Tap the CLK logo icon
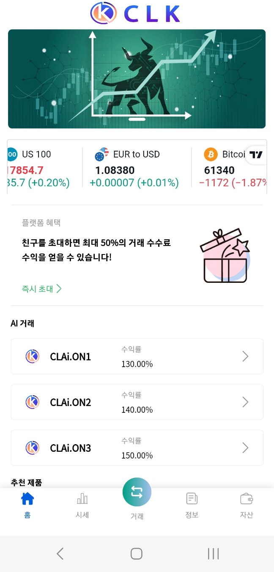This screenshot has height=572, width=274. (103, 13)
